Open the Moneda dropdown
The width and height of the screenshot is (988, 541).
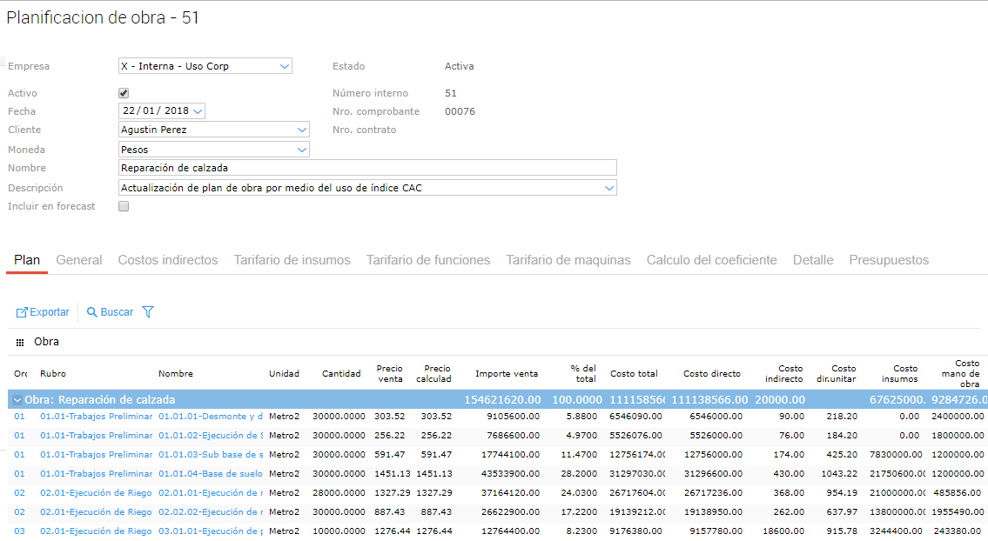tap(301, 150)
